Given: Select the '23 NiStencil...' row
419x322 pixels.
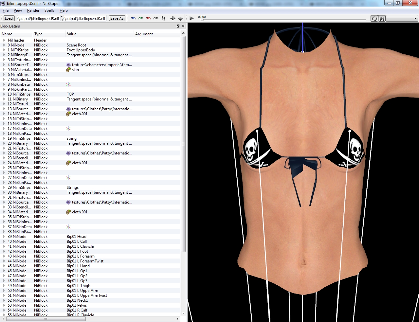Looking at the screenshot, I should pos(90,158).
